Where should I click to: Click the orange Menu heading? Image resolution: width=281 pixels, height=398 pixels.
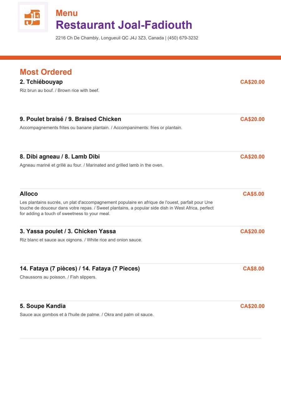coord(67,13)
